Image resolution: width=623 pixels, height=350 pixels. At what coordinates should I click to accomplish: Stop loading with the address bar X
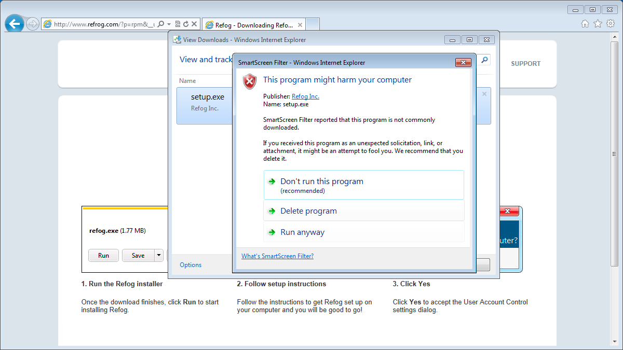194,24
